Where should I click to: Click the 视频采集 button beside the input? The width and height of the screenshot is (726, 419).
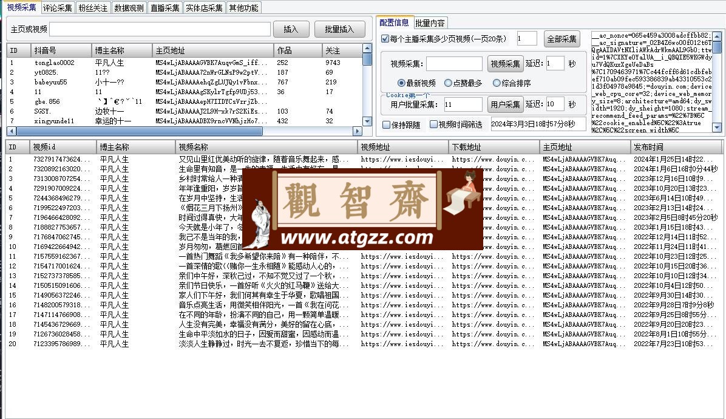pos(505,63)
